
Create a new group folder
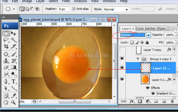pyautogui.click(x=156, y=101)
